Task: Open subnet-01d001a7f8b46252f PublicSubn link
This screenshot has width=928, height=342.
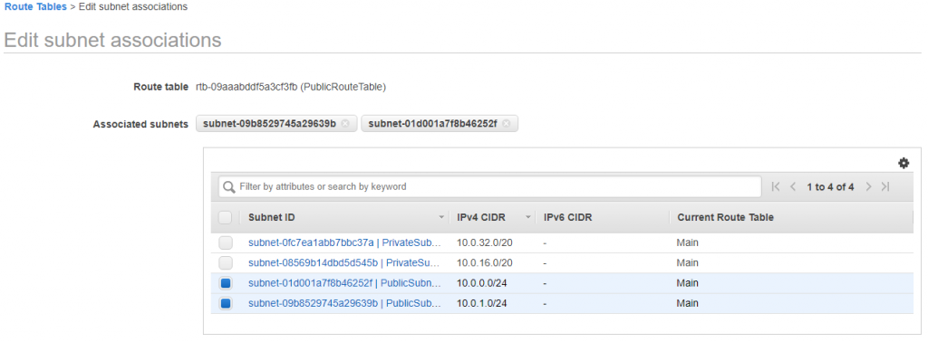Action: pos(344,283)
